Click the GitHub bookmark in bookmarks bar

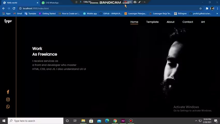[x=111, y=13]
